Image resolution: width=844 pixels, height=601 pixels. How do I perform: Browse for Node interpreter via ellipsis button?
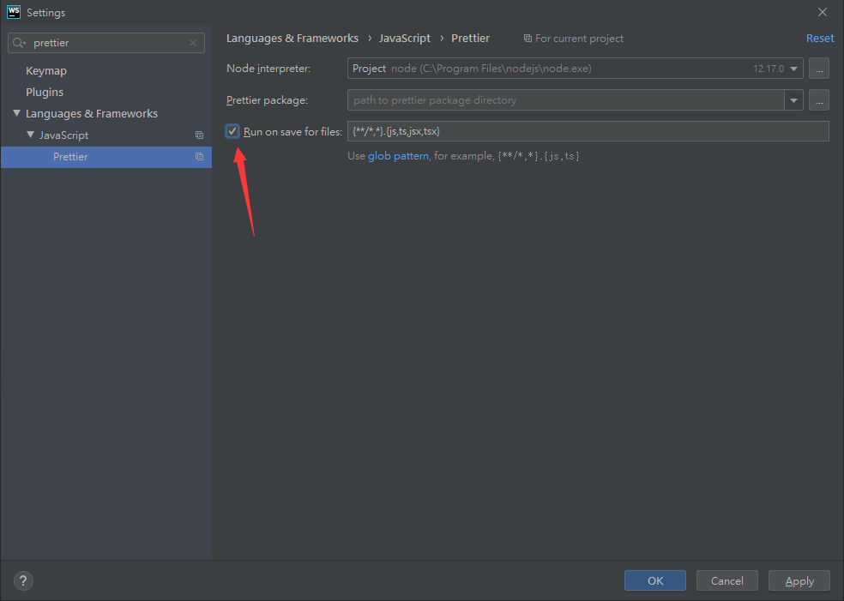(819, 69)
